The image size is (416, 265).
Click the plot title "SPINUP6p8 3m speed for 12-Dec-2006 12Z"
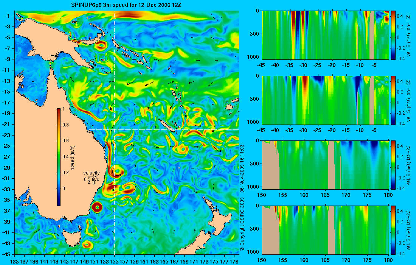pyautogui.click(x=126, y=5)
